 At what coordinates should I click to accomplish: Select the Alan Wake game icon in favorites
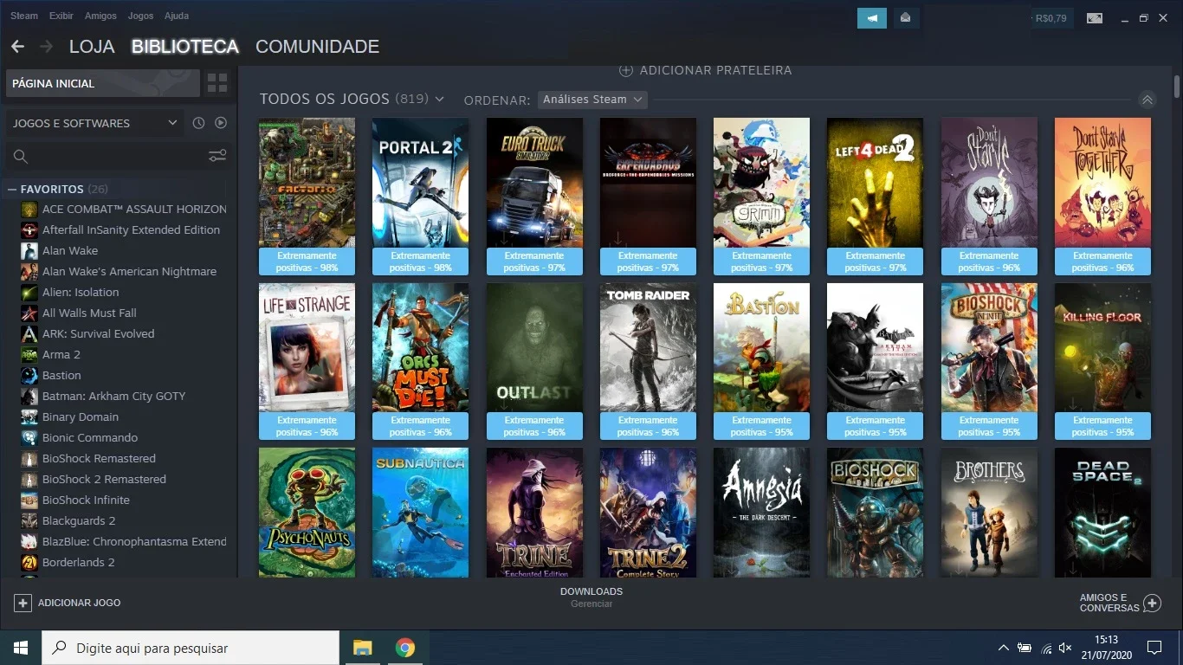coord(29,251)
